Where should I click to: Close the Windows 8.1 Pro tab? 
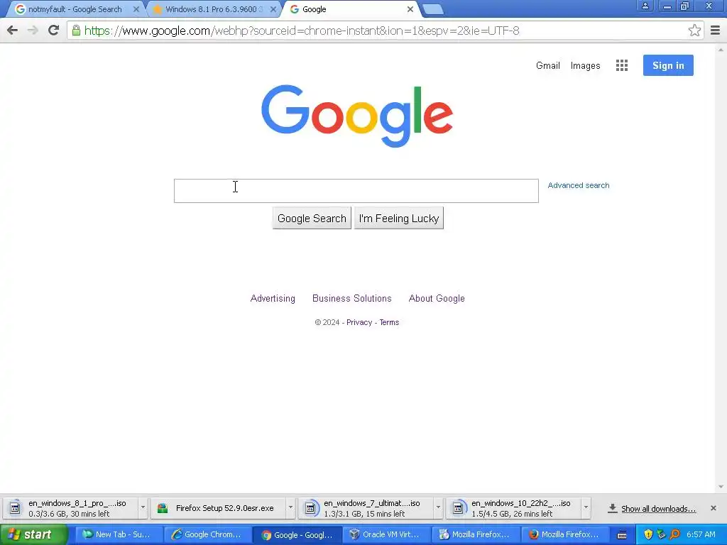pyautogui.click(x=273, y=9)
